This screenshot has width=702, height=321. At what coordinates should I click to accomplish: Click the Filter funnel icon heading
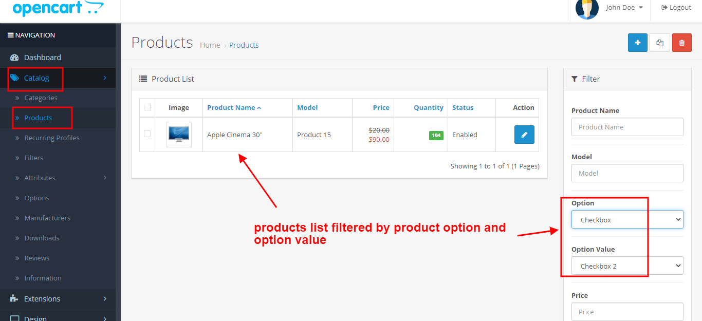coord(575,79)
